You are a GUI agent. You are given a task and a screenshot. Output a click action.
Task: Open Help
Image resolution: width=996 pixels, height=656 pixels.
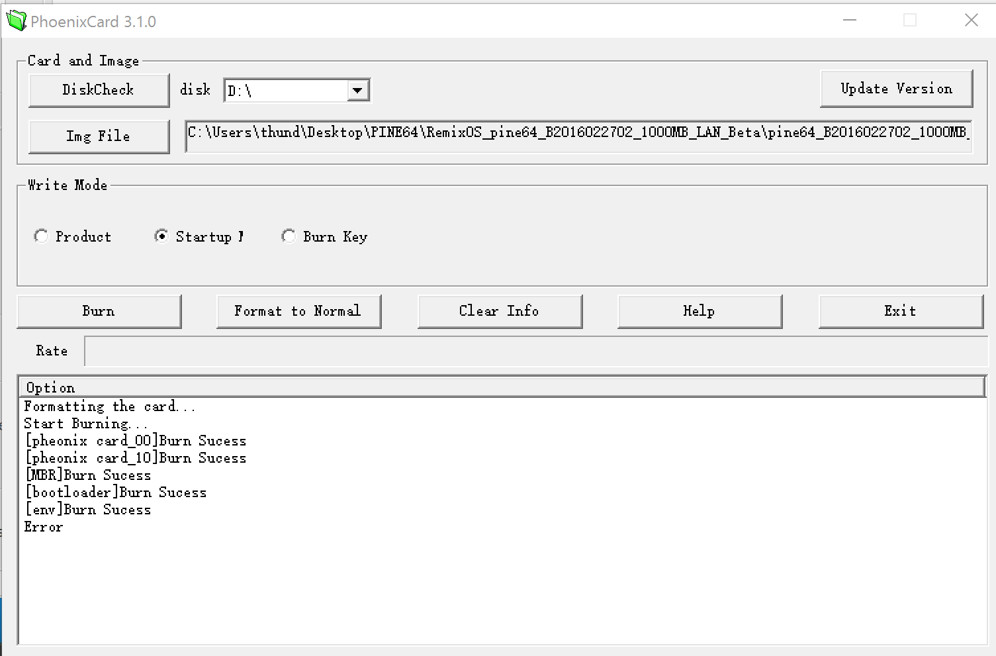[700, 311]
